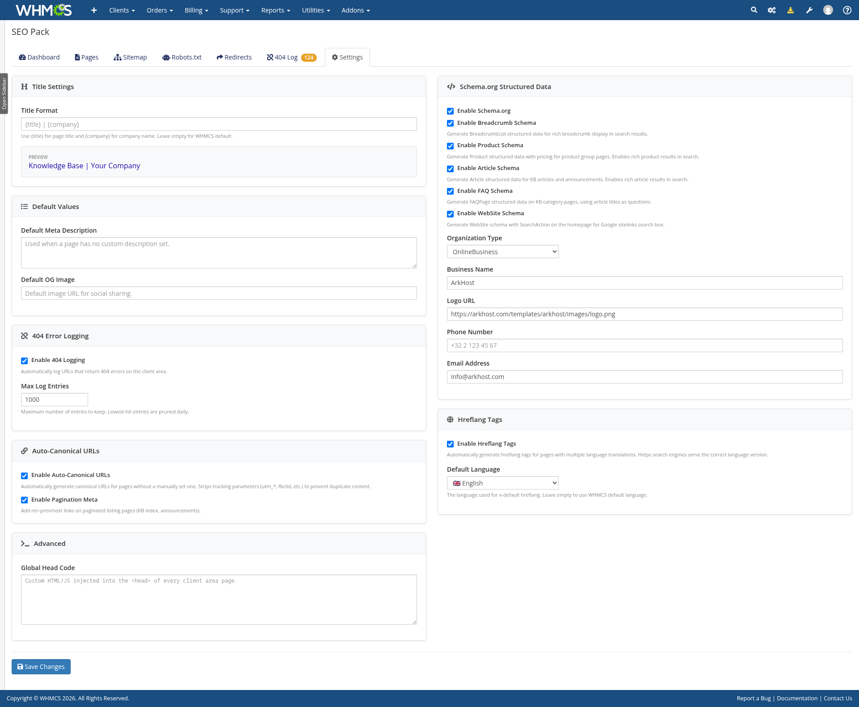The width and height of the screenshot is (859, 707).
Task: Disable the Enable 404 Logging checkbox
Action: tap(25, 361)
